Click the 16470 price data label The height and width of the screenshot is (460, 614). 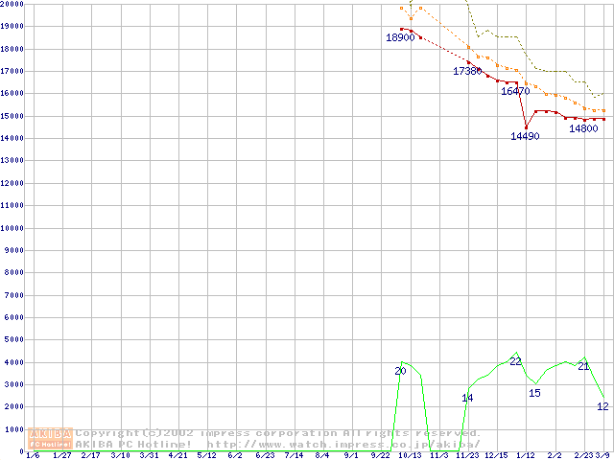(515, 91)
